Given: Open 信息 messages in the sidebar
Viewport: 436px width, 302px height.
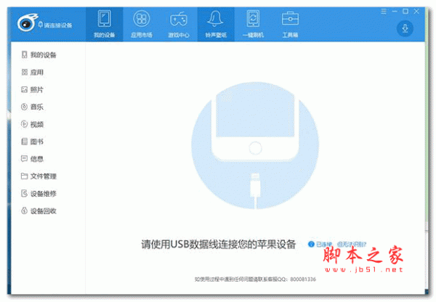Looking at the screenshot, I should click(33, 159).
